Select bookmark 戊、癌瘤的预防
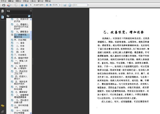Viewport: 160px width, 114px height. tap(21, 58)
